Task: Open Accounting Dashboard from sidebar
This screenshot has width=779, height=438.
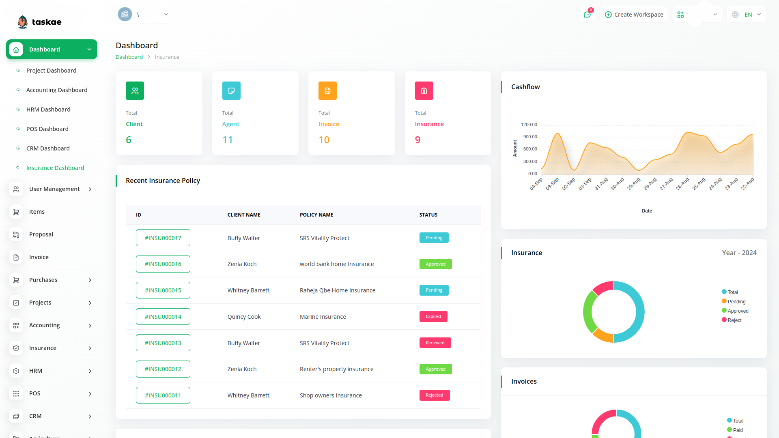Action: coord(57,90)
